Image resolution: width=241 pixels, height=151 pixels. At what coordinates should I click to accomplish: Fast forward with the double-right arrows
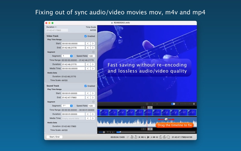click(154, 137)
